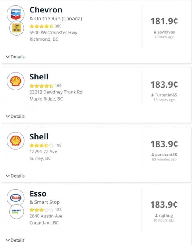
Task: Expand Details for the Chevron station
Action: pyautogui.click(x=15, y=57)
